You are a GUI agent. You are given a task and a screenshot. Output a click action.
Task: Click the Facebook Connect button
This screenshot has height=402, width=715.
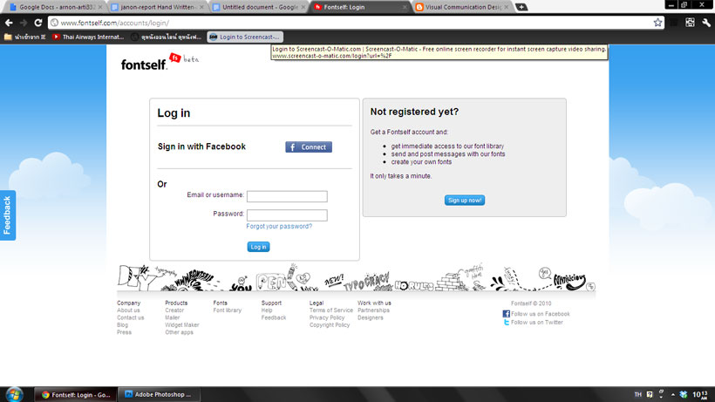[x=309, y=146]
